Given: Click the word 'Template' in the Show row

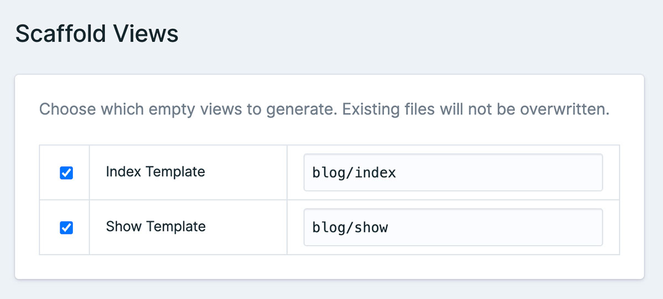Looking at the screenshot, I should click(x=176, y=226).
